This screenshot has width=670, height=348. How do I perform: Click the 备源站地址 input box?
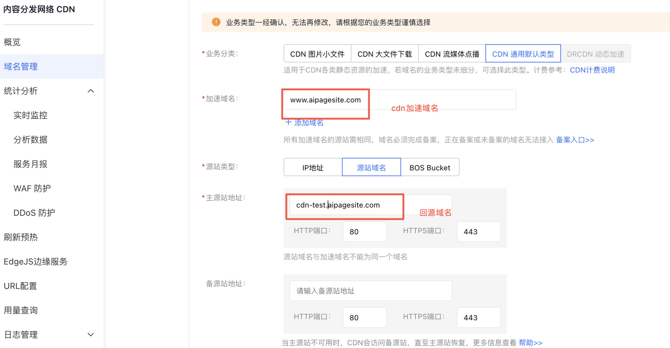pyautogui.click(x=370, y=291)
